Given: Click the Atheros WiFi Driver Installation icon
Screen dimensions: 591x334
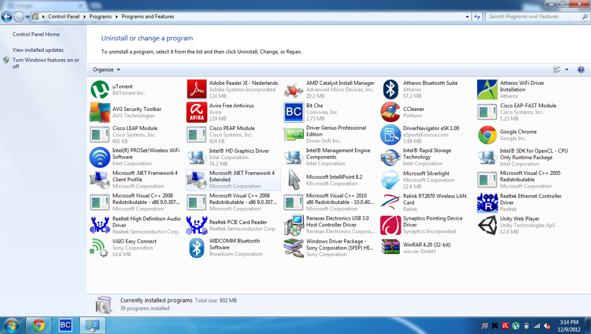Looking at the screenshot, I should [488, 90].
